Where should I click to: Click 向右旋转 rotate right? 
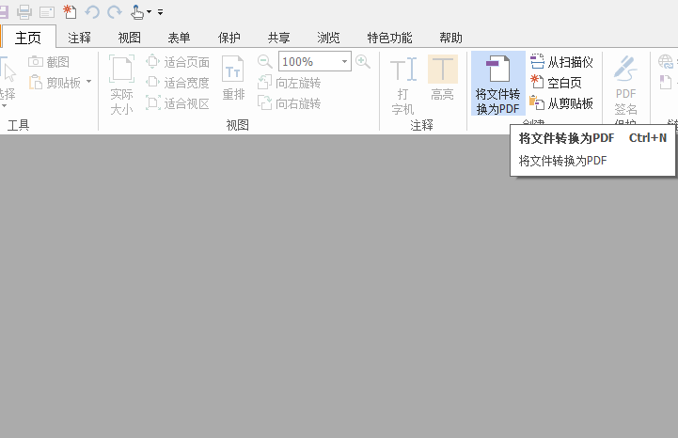pyautogui.click(x=289, y=102)
